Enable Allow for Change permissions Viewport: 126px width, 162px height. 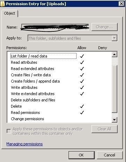(x=82, y=119)
